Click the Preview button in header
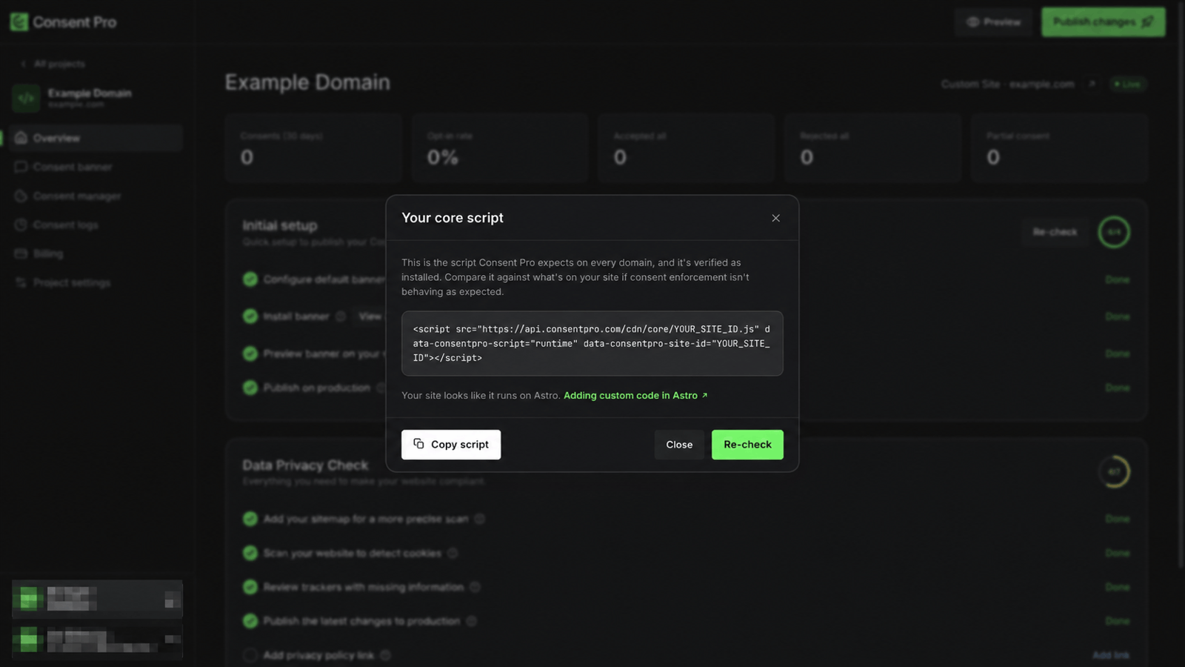Image resolution: width=1185 pixels, height=667 pixels. coord(993,22)
